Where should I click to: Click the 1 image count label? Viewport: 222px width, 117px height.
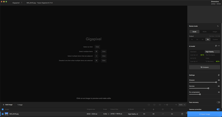20,105
